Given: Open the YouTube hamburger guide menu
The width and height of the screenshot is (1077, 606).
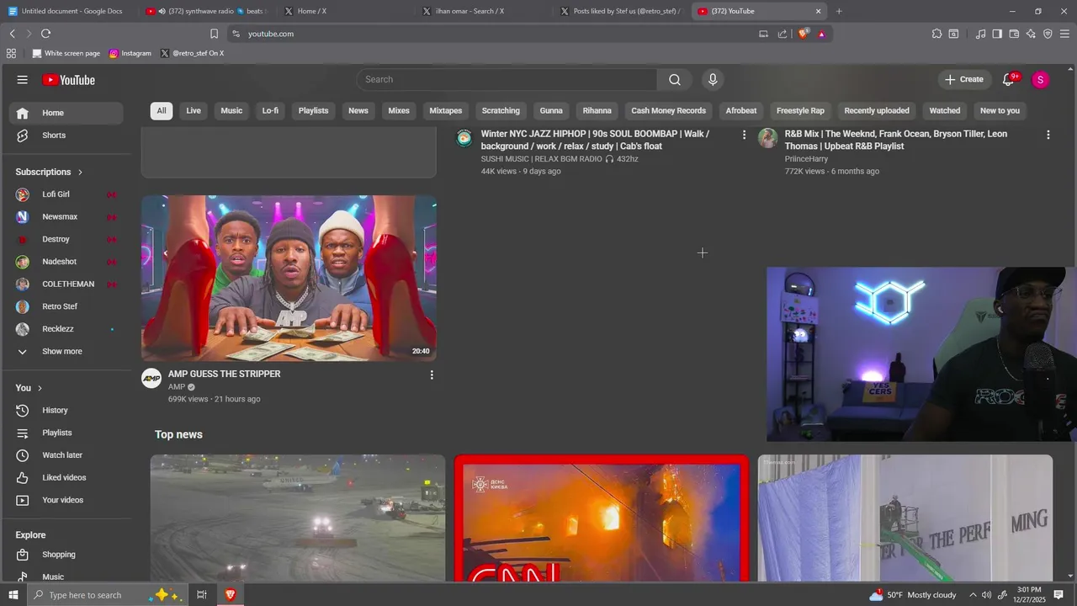Looking at the screenshot, I should (23, 80).
